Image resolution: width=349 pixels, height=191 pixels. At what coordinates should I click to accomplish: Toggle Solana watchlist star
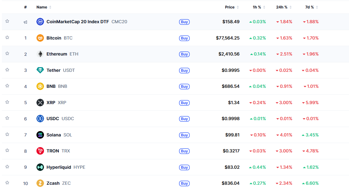pyautogui.click(x=7, y=134)
